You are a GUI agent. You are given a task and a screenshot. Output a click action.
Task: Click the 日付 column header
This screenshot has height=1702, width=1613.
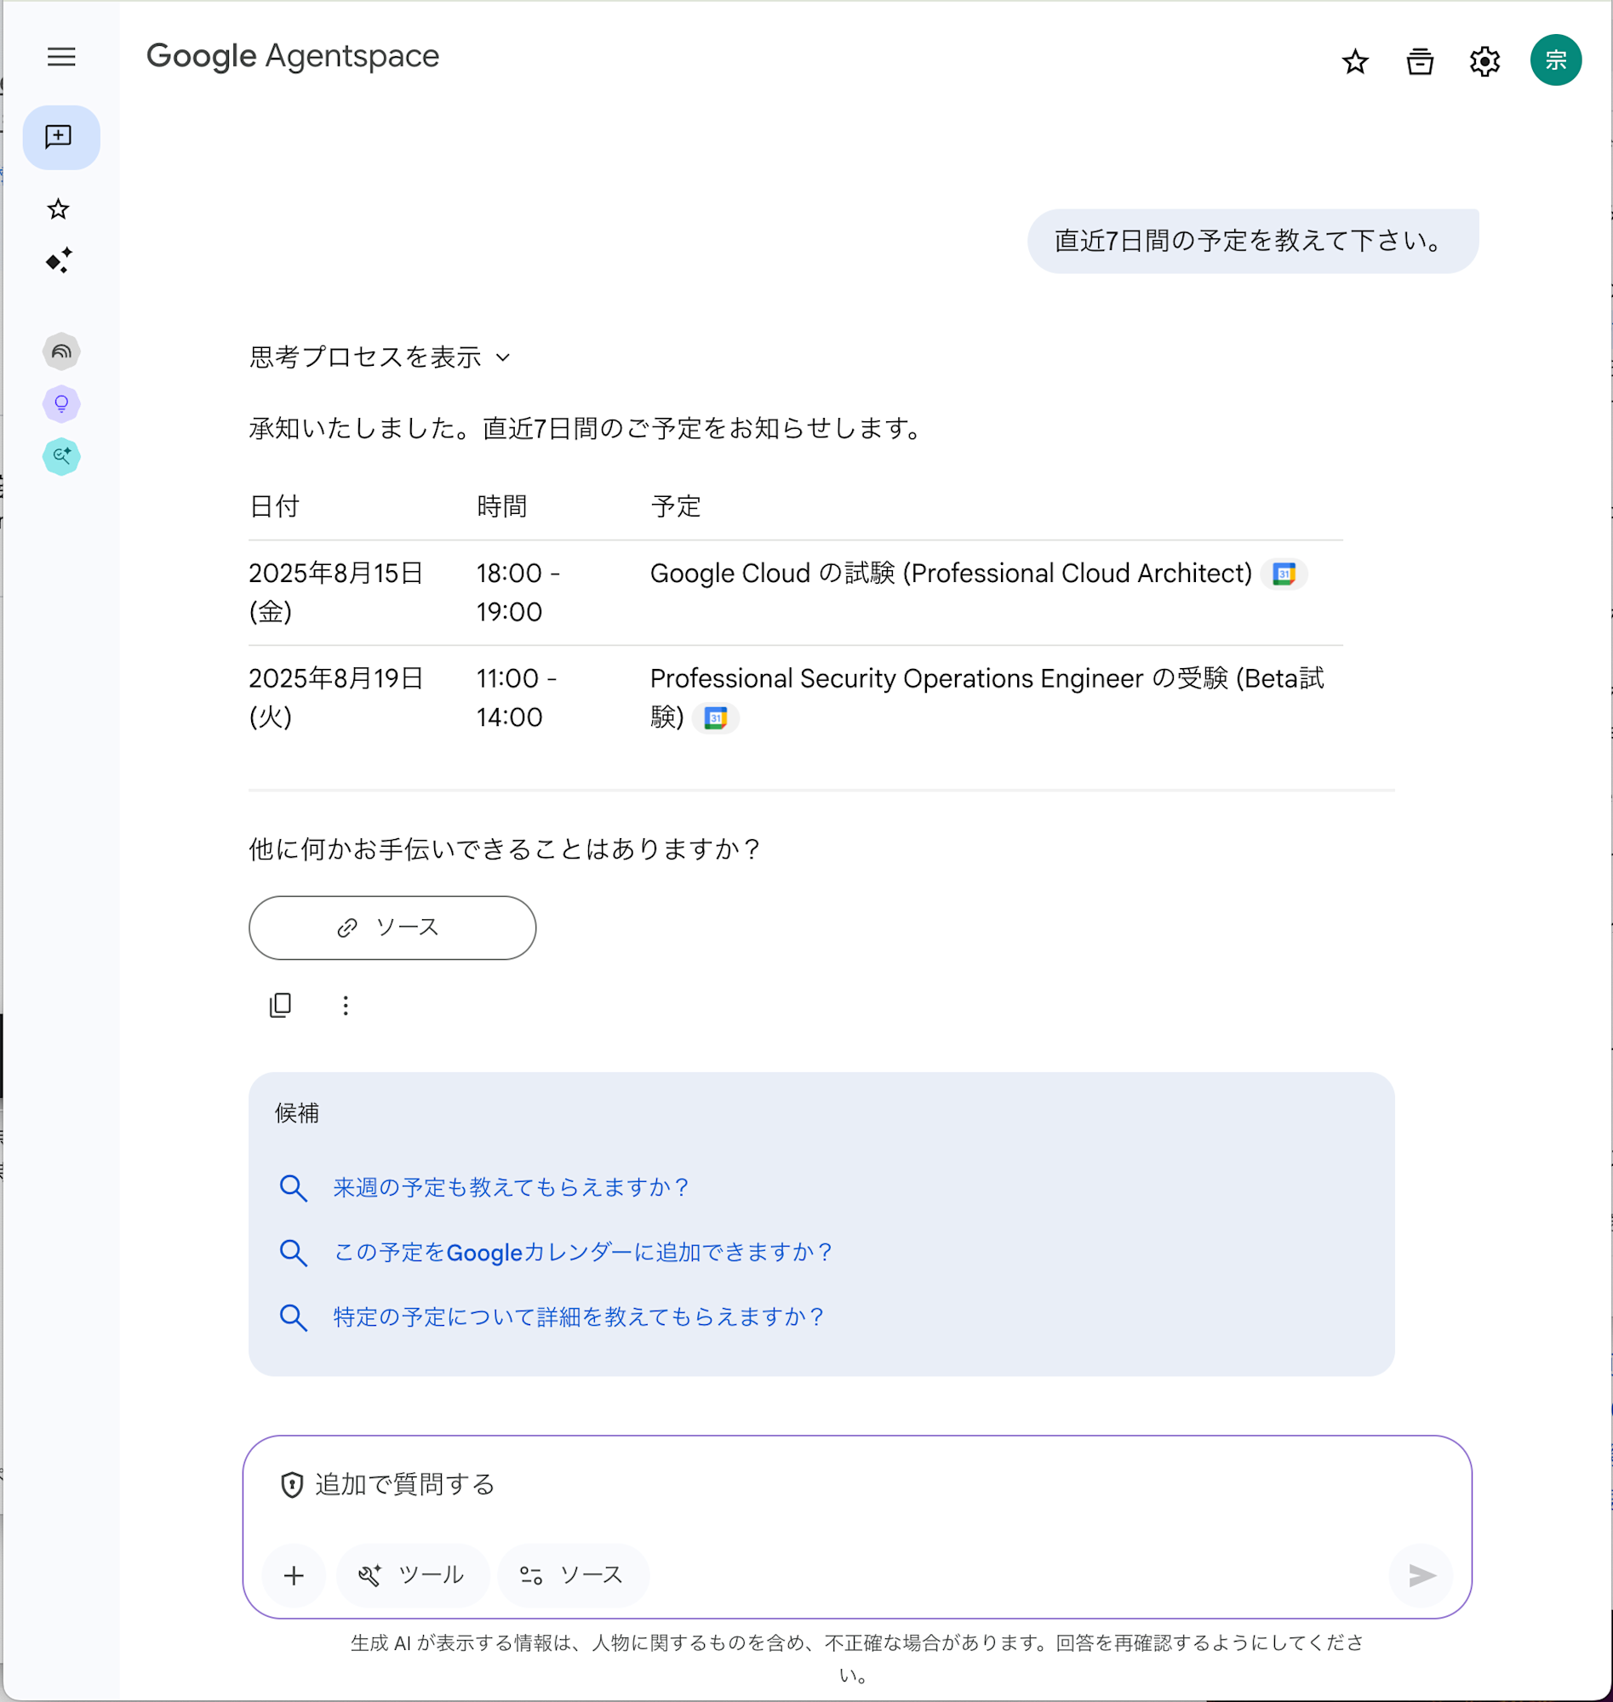(274, 506)
